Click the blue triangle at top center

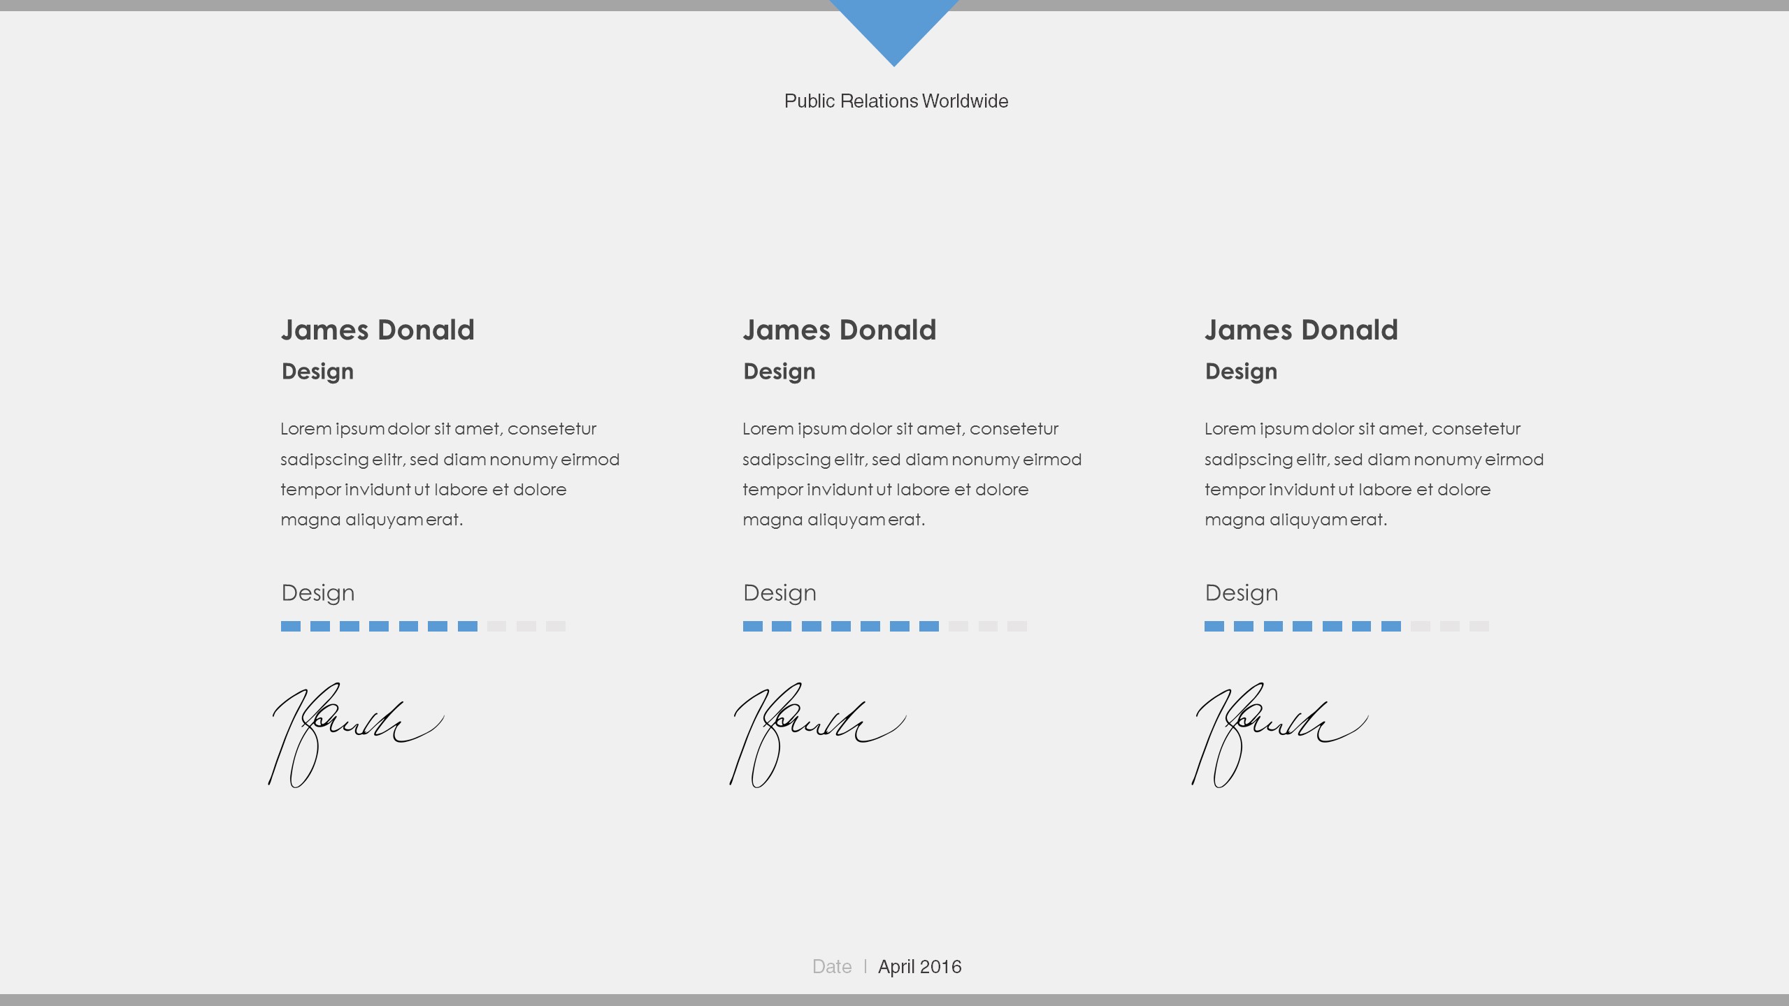(893, 28)
